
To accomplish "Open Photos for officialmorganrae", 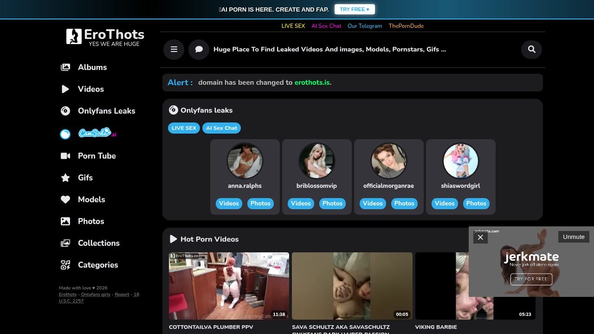I will (404, 204).
